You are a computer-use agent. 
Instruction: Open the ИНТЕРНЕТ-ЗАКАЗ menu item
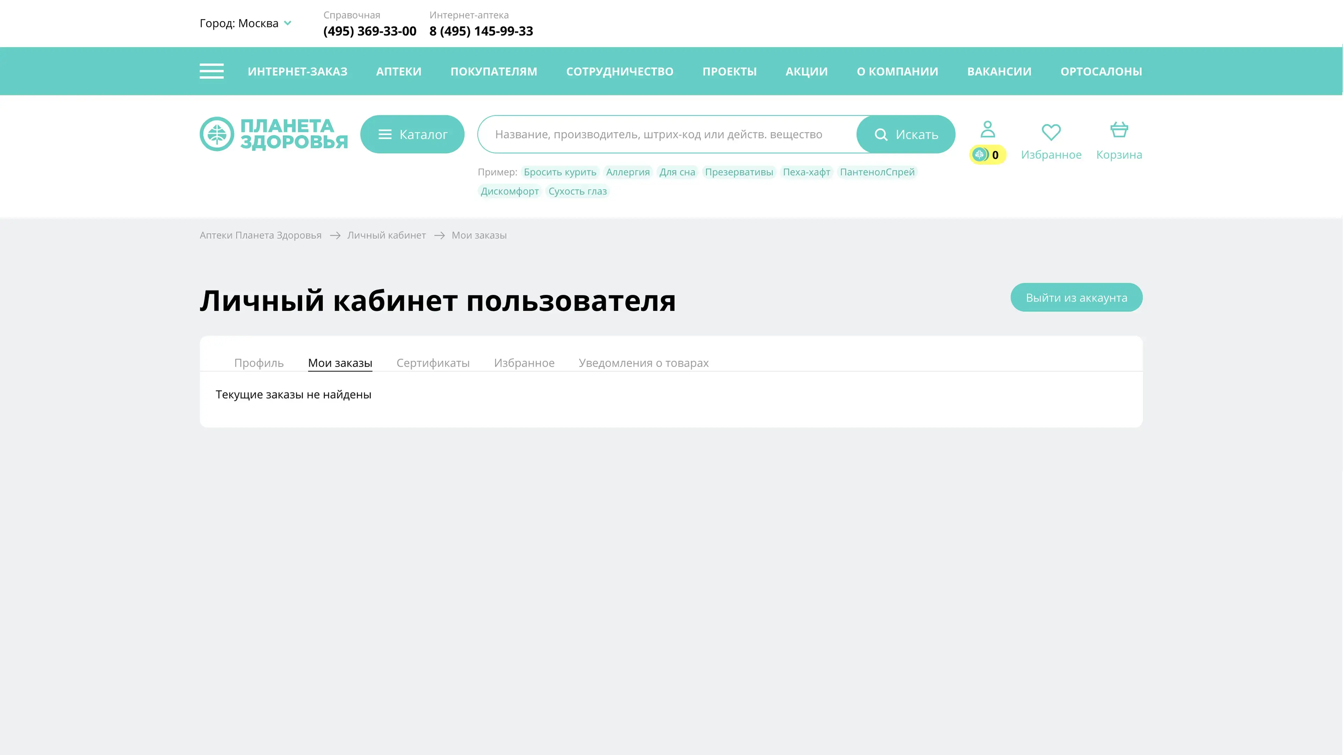point(297,71)
